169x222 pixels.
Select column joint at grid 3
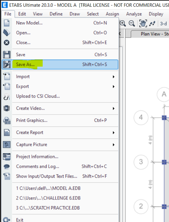pyautogui.click(x=164, y=162)
